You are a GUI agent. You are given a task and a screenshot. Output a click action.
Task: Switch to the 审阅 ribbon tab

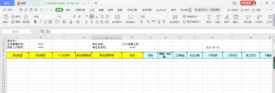[111, 10]
